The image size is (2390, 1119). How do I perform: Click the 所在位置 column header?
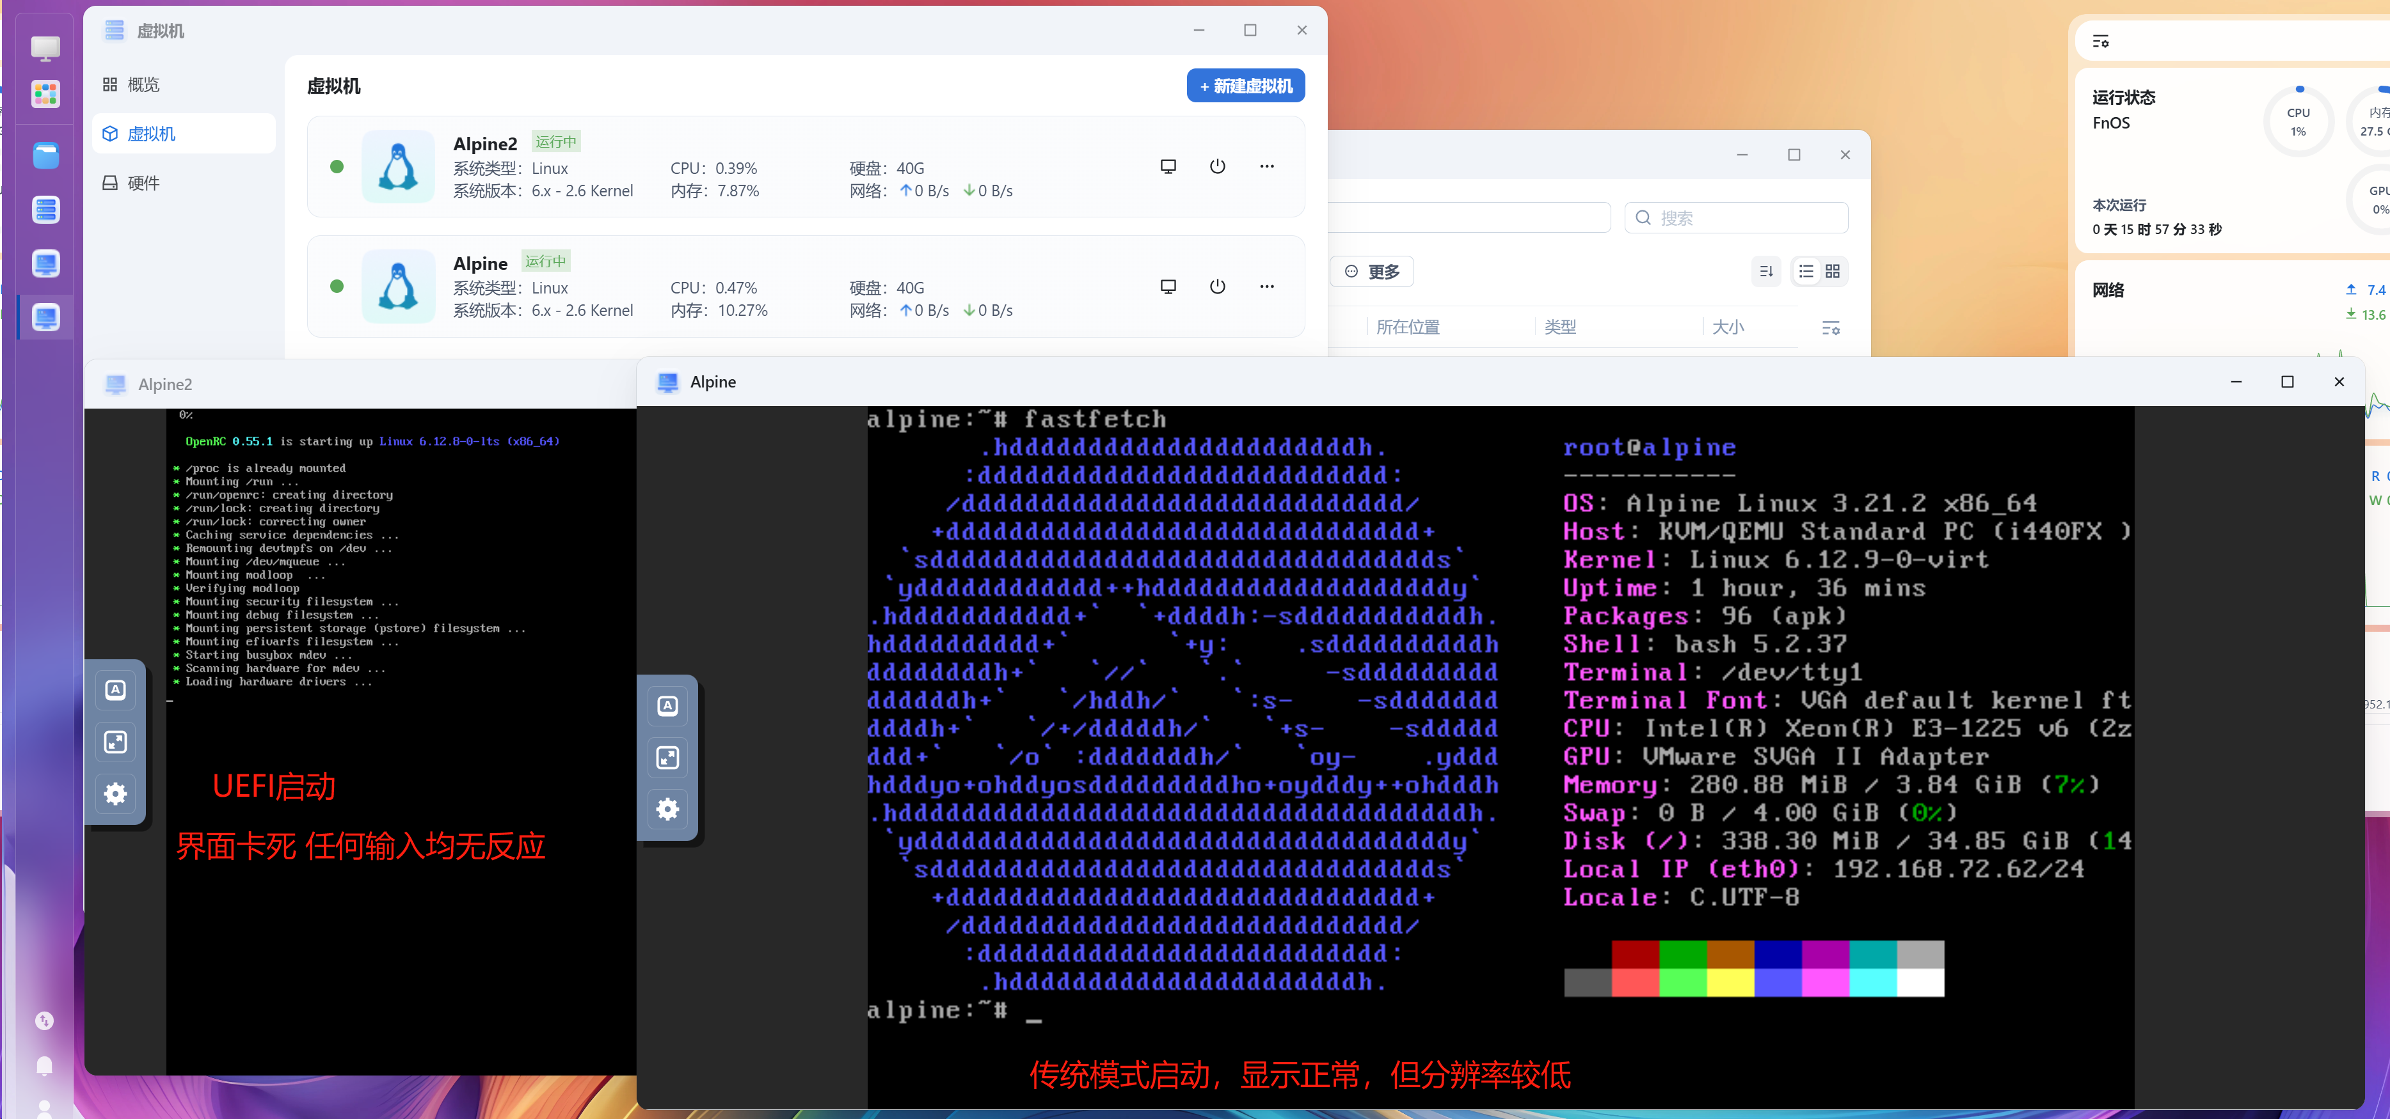tap(1408, 327)
